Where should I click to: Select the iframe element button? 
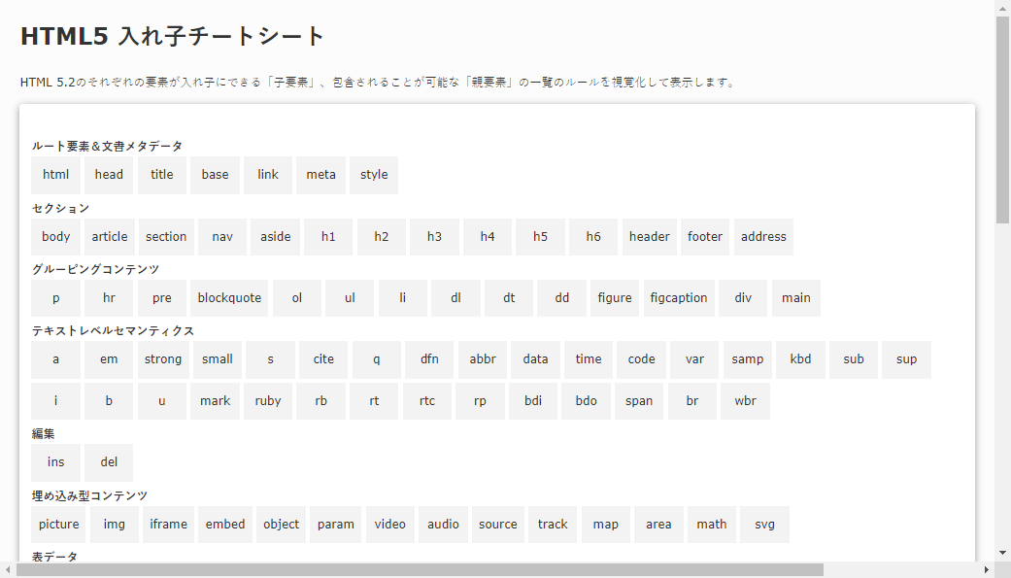pos(168,525)
